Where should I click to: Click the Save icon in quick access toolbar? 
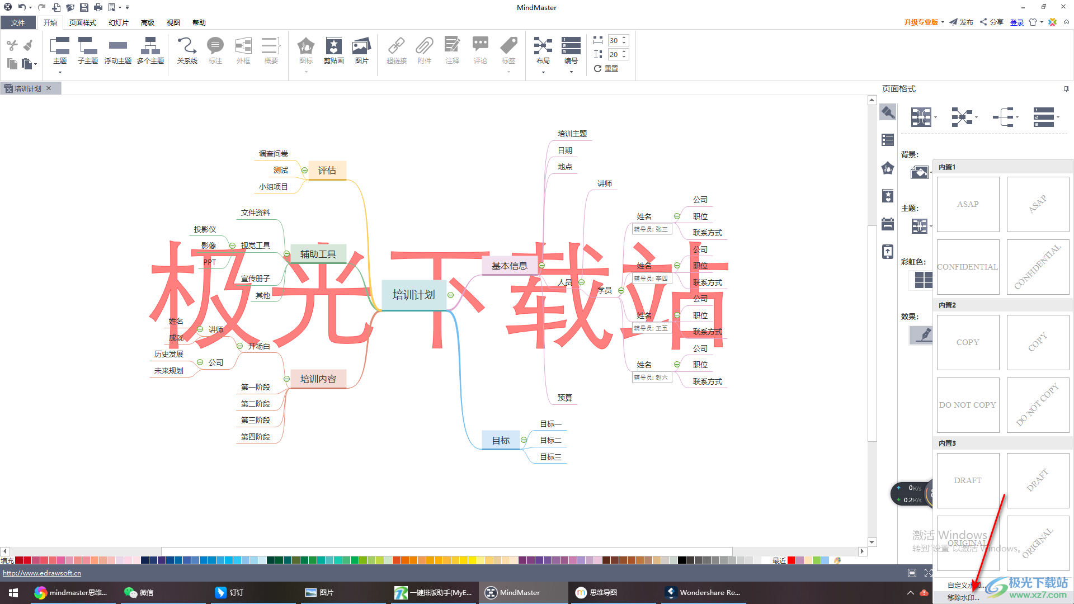coord(84,7)
